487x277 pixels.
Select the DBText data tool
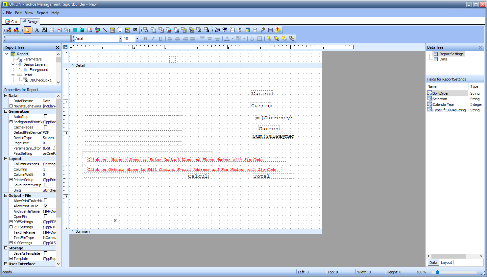point(146,30)
